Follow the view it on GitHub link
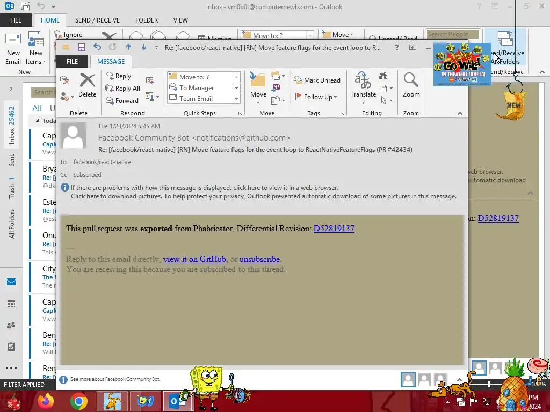The height and width of the screenshot is (412, 550). (x=194, y=259)
